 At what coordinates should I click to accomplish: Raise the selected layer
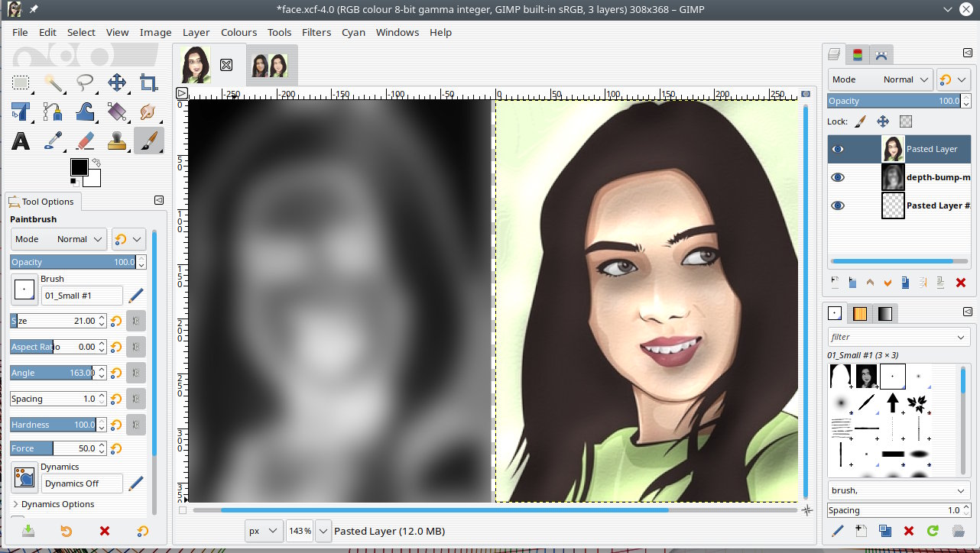(870, 283)
